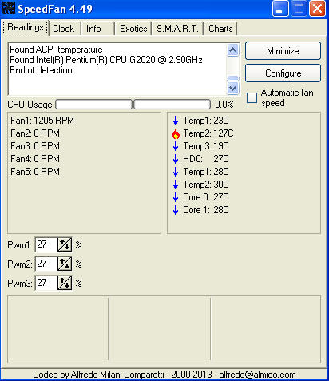Select the Readings tab

26,27
